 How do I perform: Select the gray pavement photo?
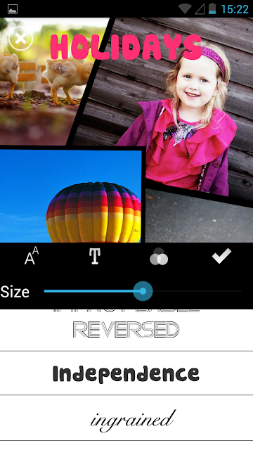(199, 218)
